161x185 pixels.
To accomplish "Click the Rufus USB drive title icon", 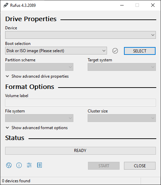I will [x=6, y=5].
